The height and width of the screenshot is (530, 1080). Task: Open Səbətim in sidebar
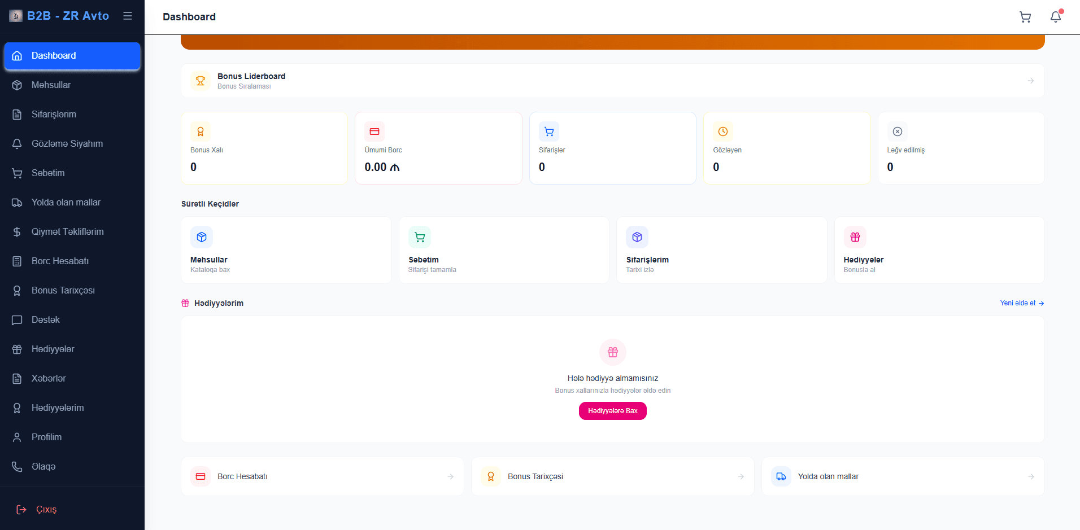click(x=72, y=173)
